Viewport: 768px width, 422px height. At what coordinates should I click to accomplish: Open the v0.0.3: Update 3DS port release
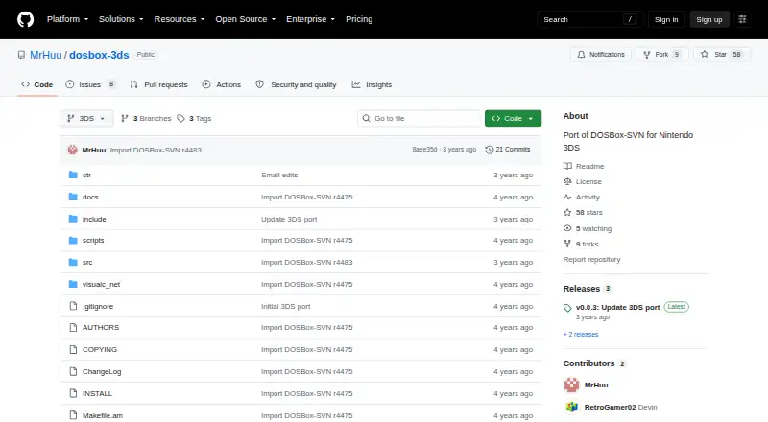tap(617, 308)
